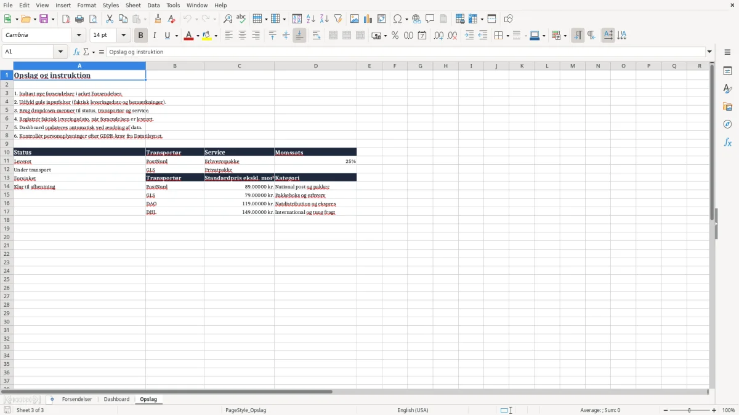Run the spelling check (abc) icon
The image size is (739, 415).
pos(241,19)
